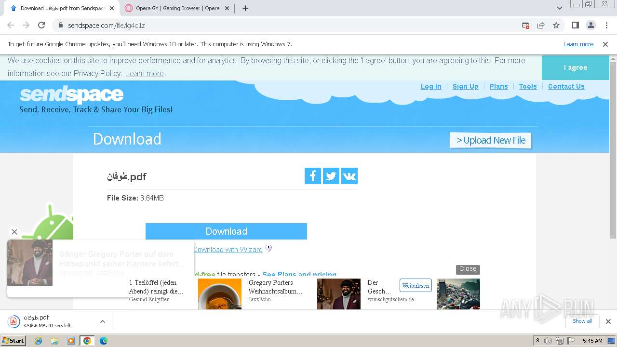This screenshot has width=617, height=347.
Task: Open the Tools menu link
Action: coord(528,86)
